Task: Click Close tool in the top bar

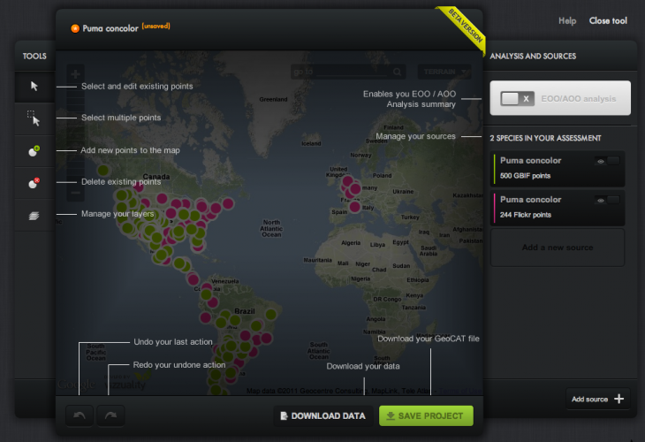Action: 608,20
